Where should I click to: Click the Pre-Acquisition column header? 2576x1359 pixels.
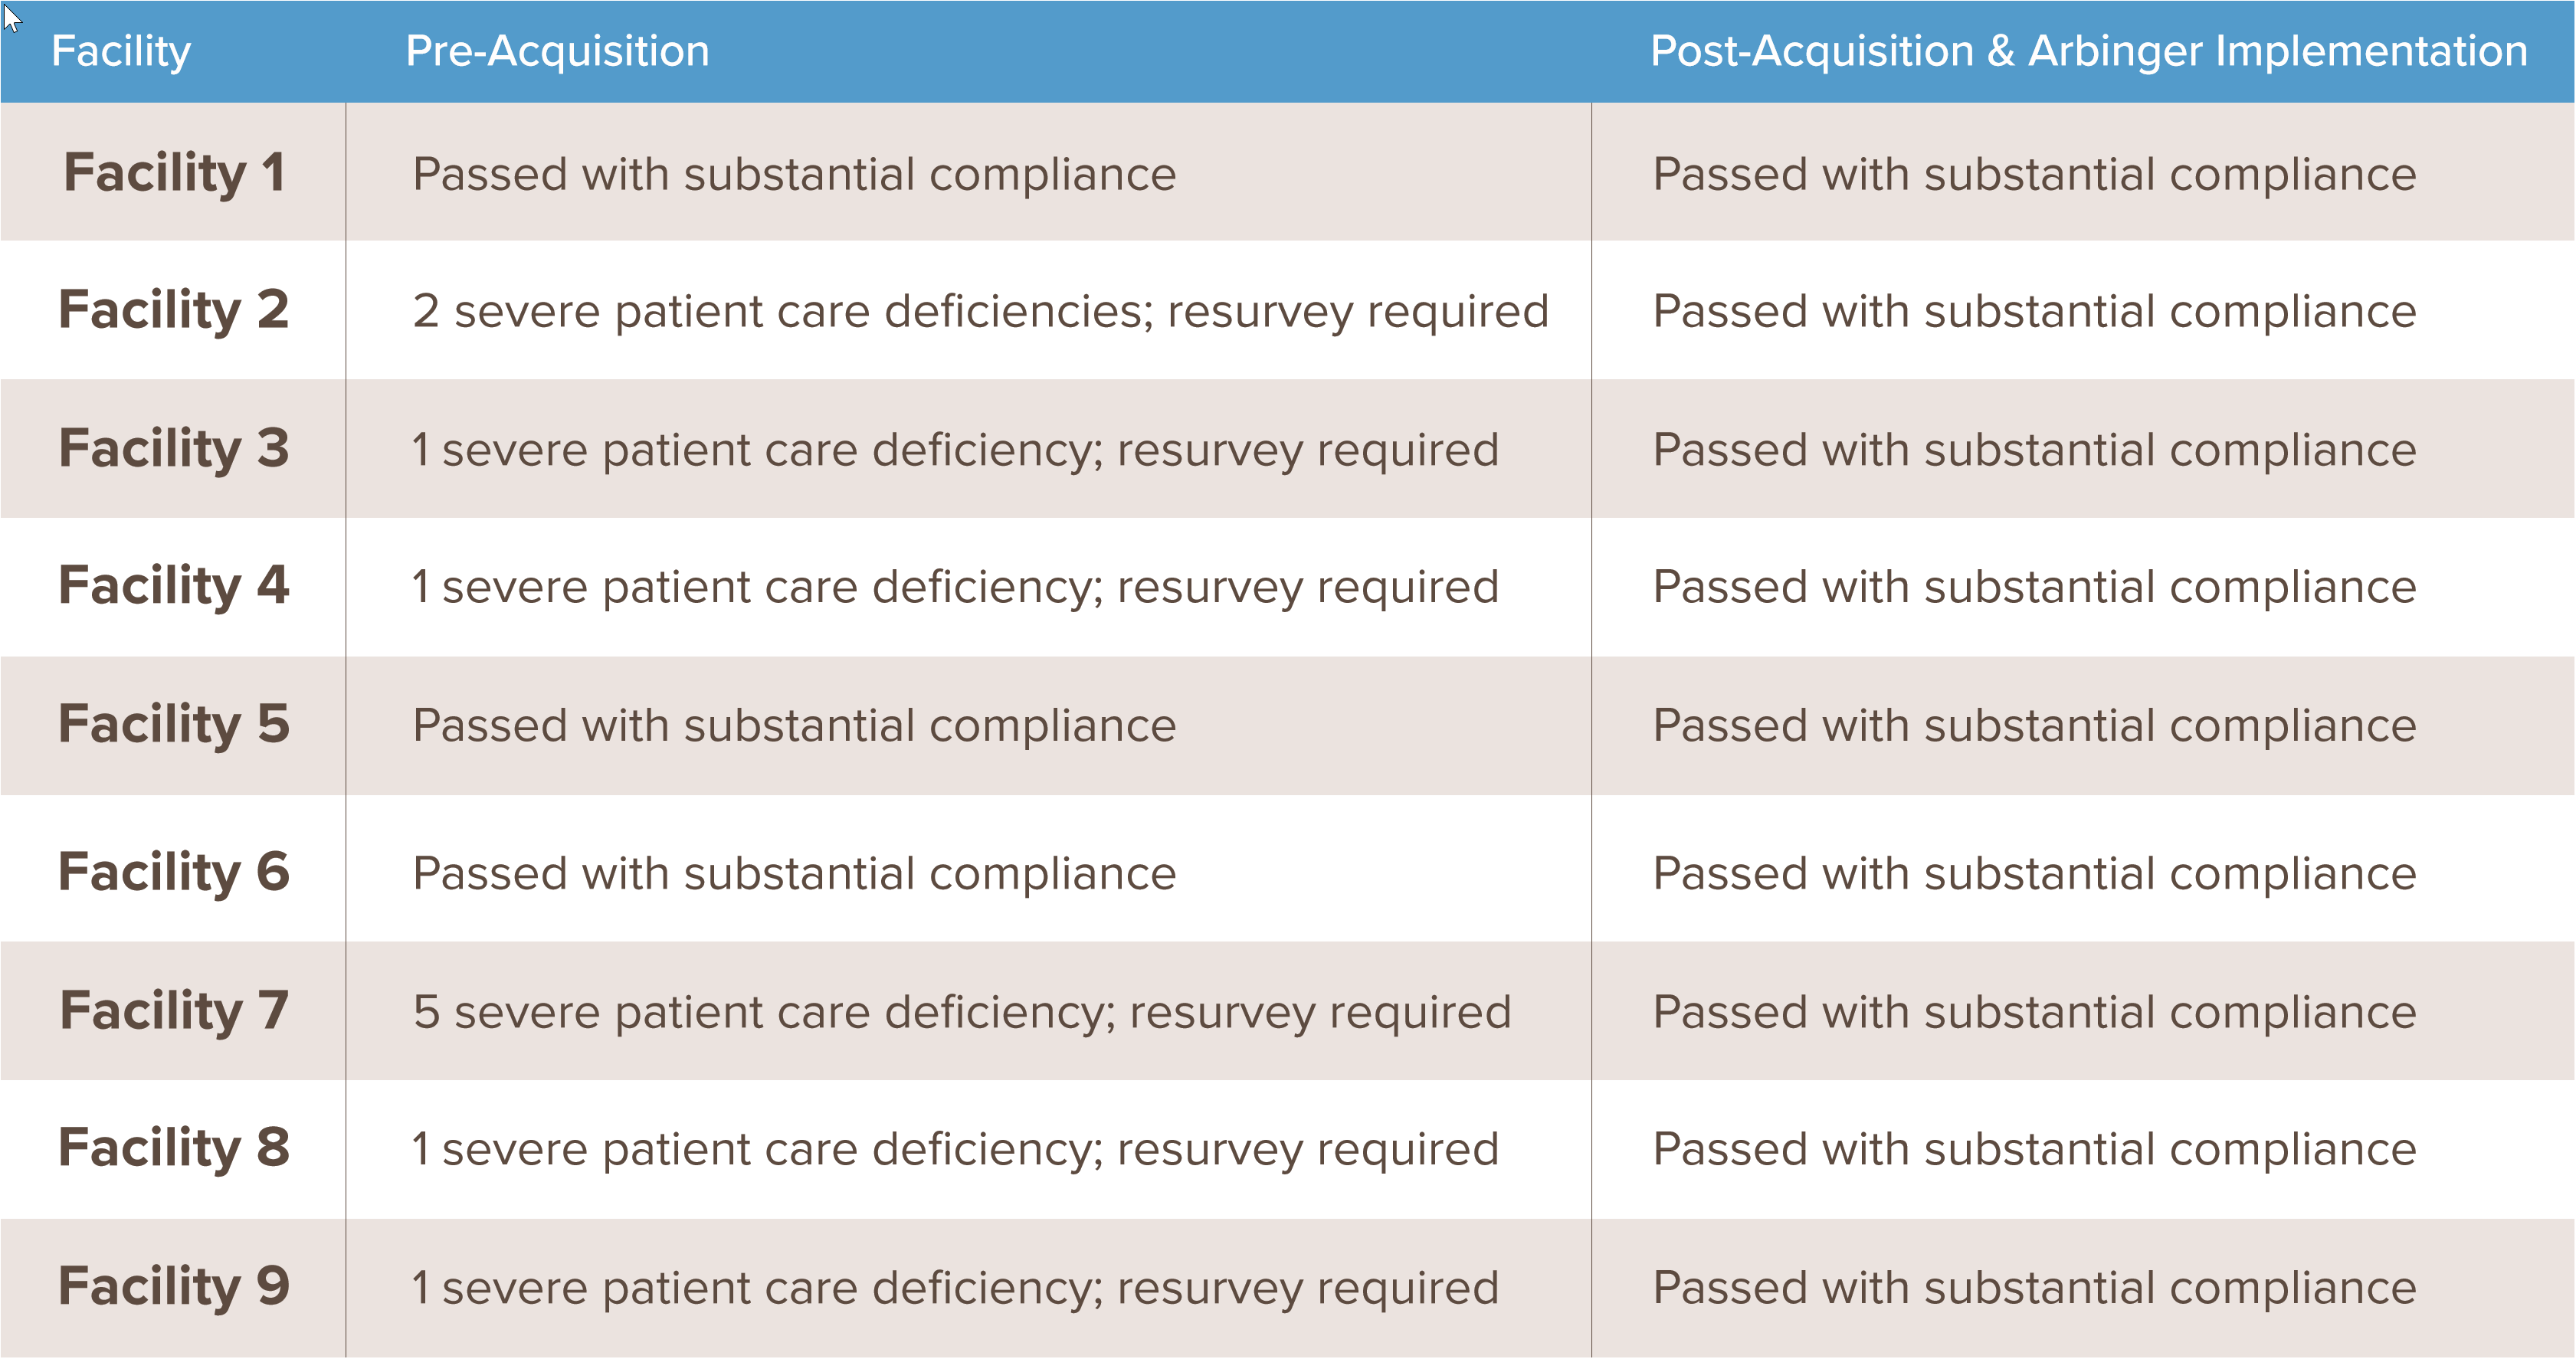[557, 51]
